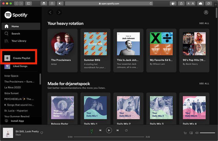Mute the volume speaker icon
Viewport: 218px width, 141px height.
197,133
